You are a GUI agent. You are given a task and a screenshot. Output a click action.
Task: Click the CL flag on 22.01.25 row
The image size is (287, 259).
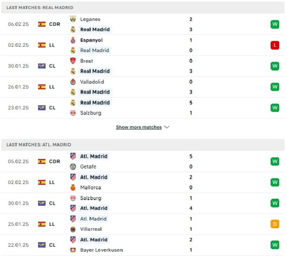[x=42, y=245]
